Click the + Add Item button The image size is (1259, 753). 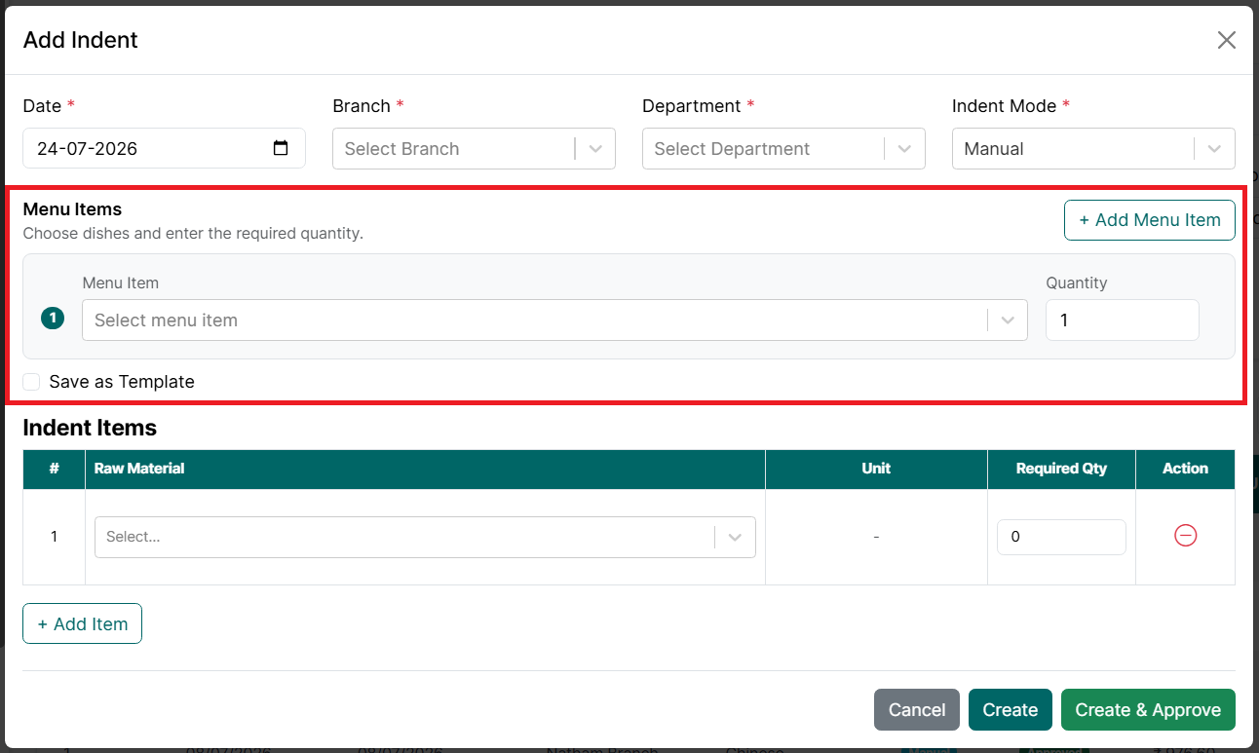82,623
